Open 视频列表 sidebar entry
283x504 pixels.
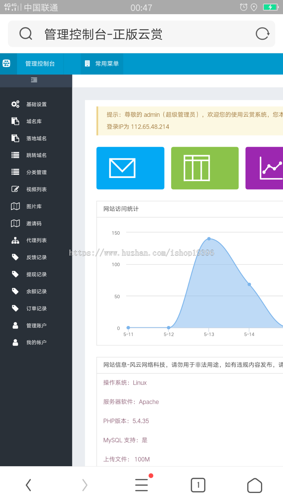pyautogui.click(x=36, y=189)
